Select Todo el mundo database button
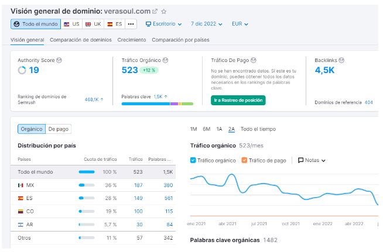 click(x=36, y=24)
